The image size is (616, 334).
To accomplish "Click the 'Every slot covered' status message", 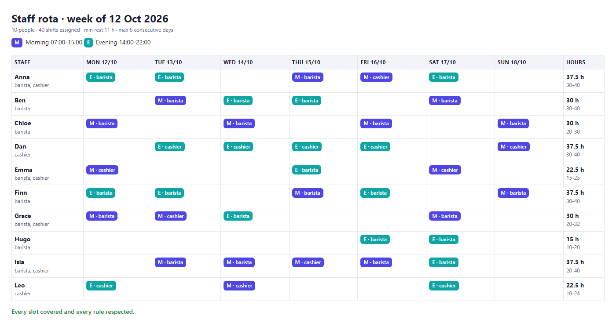I will click(x=73, y=312).
